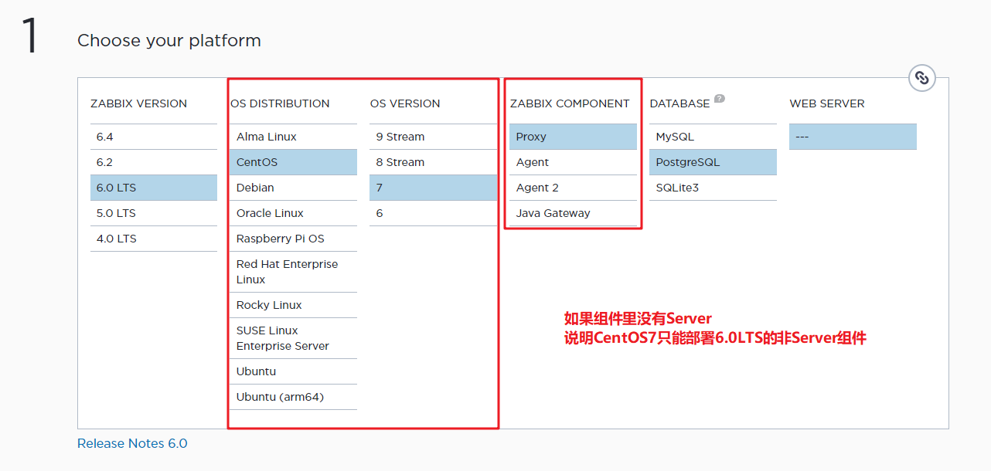
Task: Select the Debian distribution
Action: pyautogui.click(x=294, y=188)
